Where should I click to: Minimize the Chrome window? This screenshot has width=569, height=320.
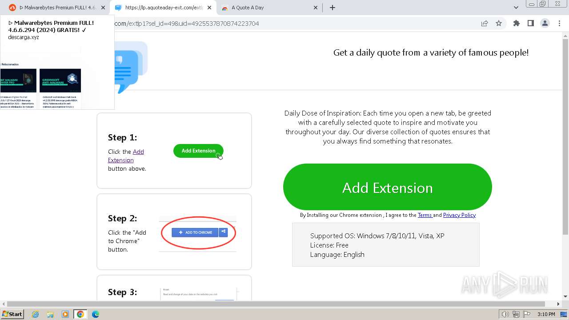point(532,4)
